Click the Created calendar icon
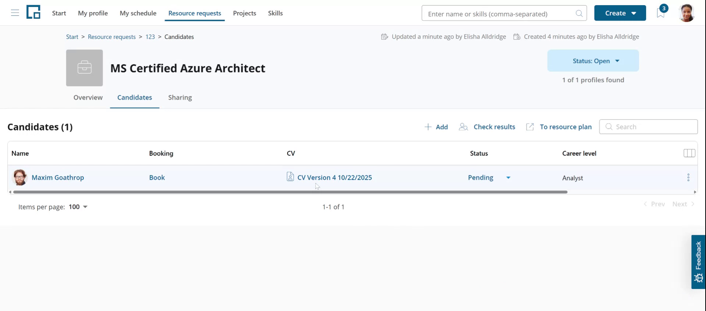The image size is (706, 311). [x=517, y=37]
